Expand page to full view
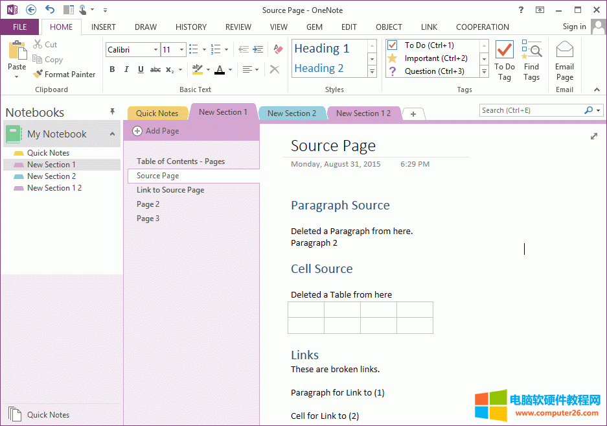 [594, 136]
